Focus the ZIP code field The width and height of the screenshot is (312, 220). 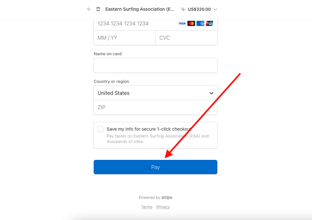[x=156, y=107]
